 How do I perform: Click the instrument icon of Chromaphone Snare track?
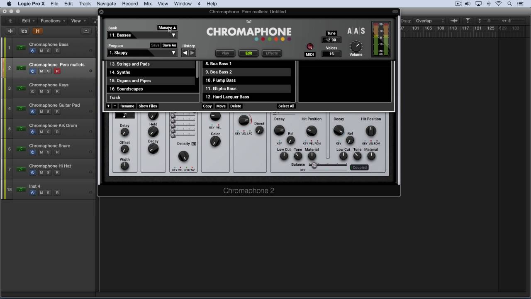21,149
